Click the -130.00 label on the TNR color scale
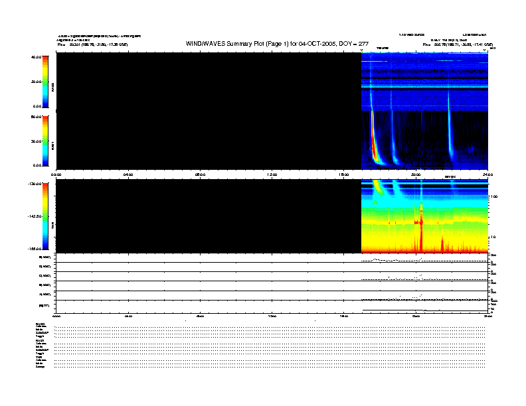526x406 pixels. 35,184
